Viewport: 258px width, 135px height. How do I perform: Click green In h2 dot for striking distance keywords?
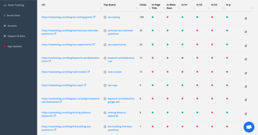[197, 113]
